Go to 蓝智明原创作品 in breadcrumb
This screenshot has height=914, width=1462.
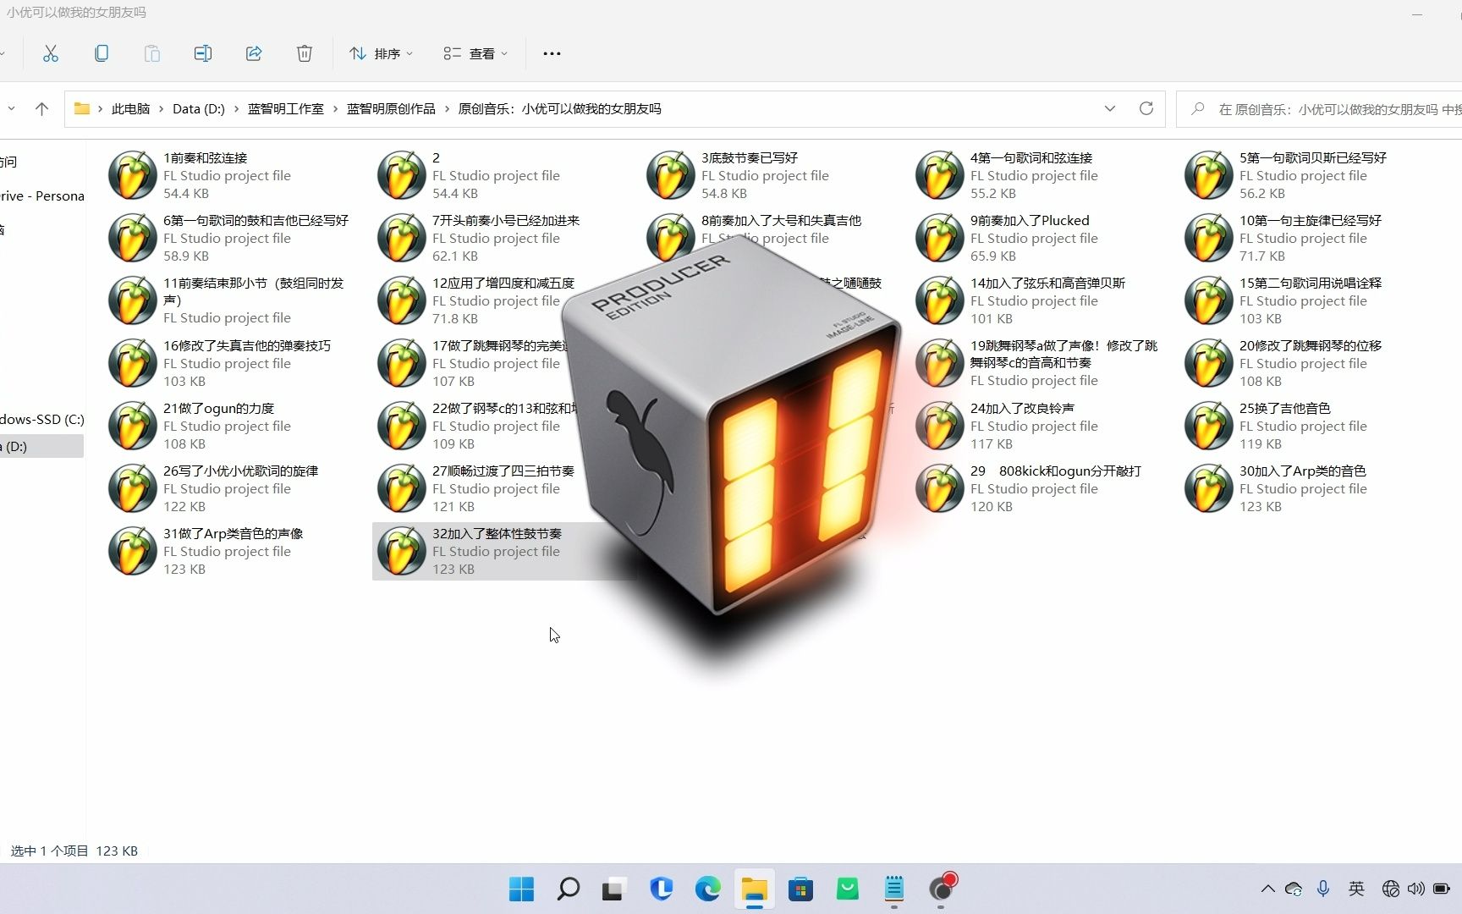(391, 109)
